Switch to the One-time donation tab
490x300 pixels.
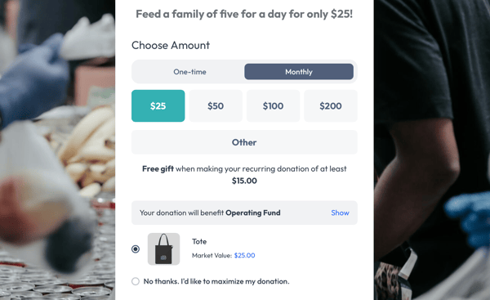point(189,72)
